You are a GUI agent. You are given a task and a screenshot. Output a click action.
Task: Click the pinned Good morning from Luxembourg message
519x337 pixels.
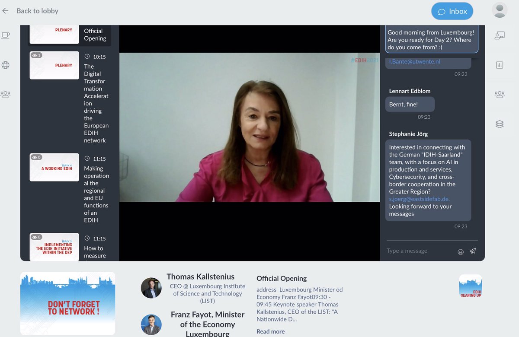[x=431, y=40]
